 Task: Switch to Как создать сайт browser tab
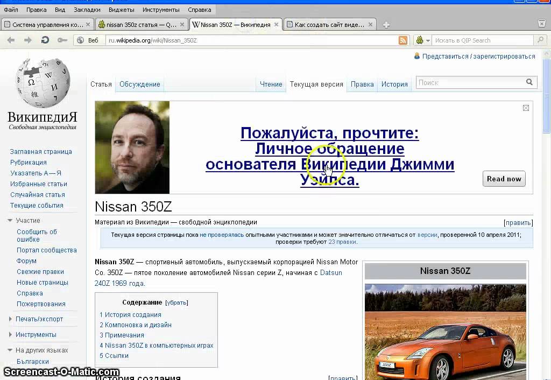click(x=330, y=25)
